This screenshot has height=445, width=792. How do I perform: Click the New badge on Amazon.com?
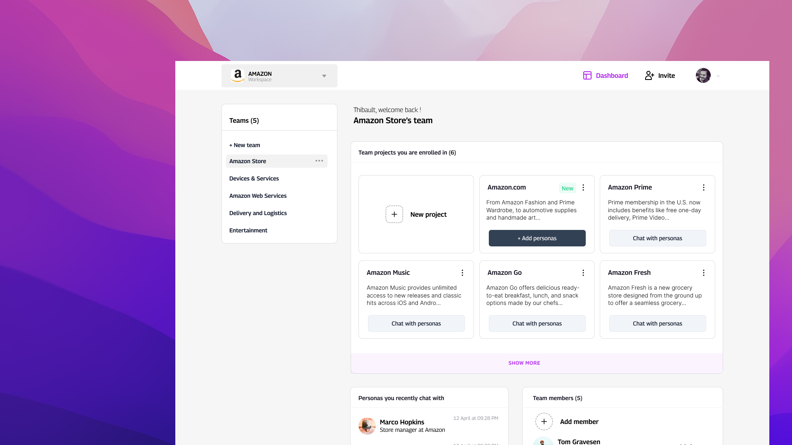coord(568,188)
